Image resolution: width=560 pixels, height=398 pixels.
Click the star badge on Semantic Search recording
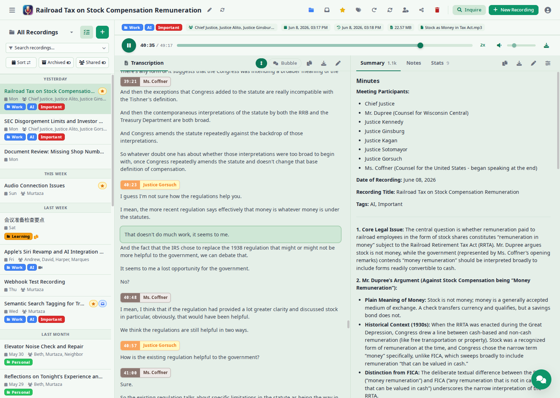click(x=93, y=304)
